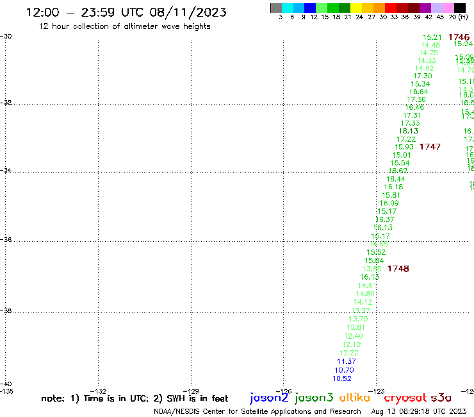Click the wave height value '17.22'
Viewport: 474px width, 417px height.
click(406, 139)
